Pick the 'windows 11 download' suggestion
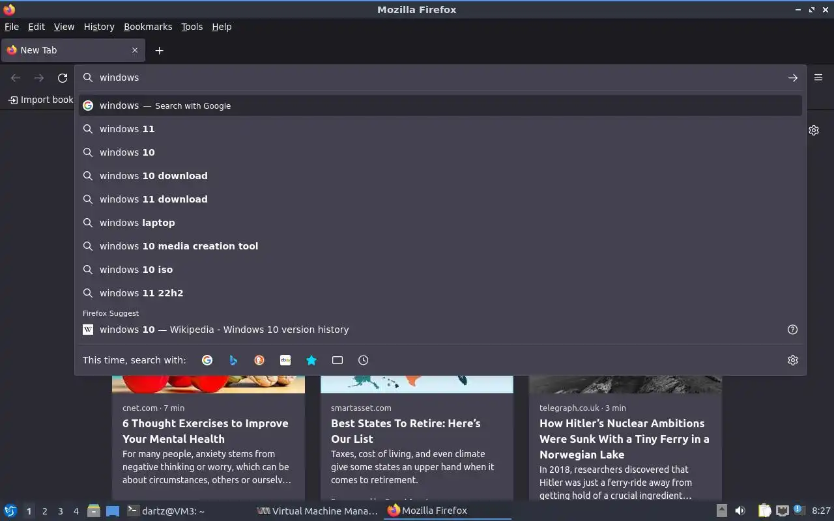This screenshot has height=521, width=834. tap(440, 199)
